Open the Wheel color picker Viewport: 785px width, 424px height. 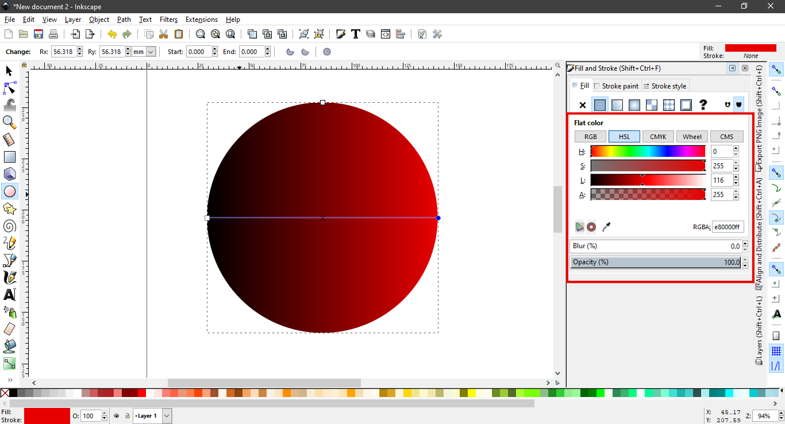[691, 136]
